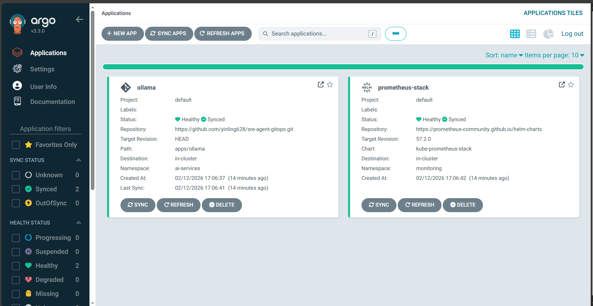Favorite the prometheus-stack application star
Screen dimensions: 593x306
coord(571,84)
